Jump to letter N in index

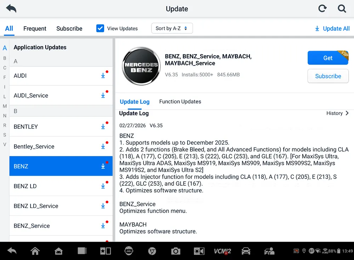coord(5,116)
